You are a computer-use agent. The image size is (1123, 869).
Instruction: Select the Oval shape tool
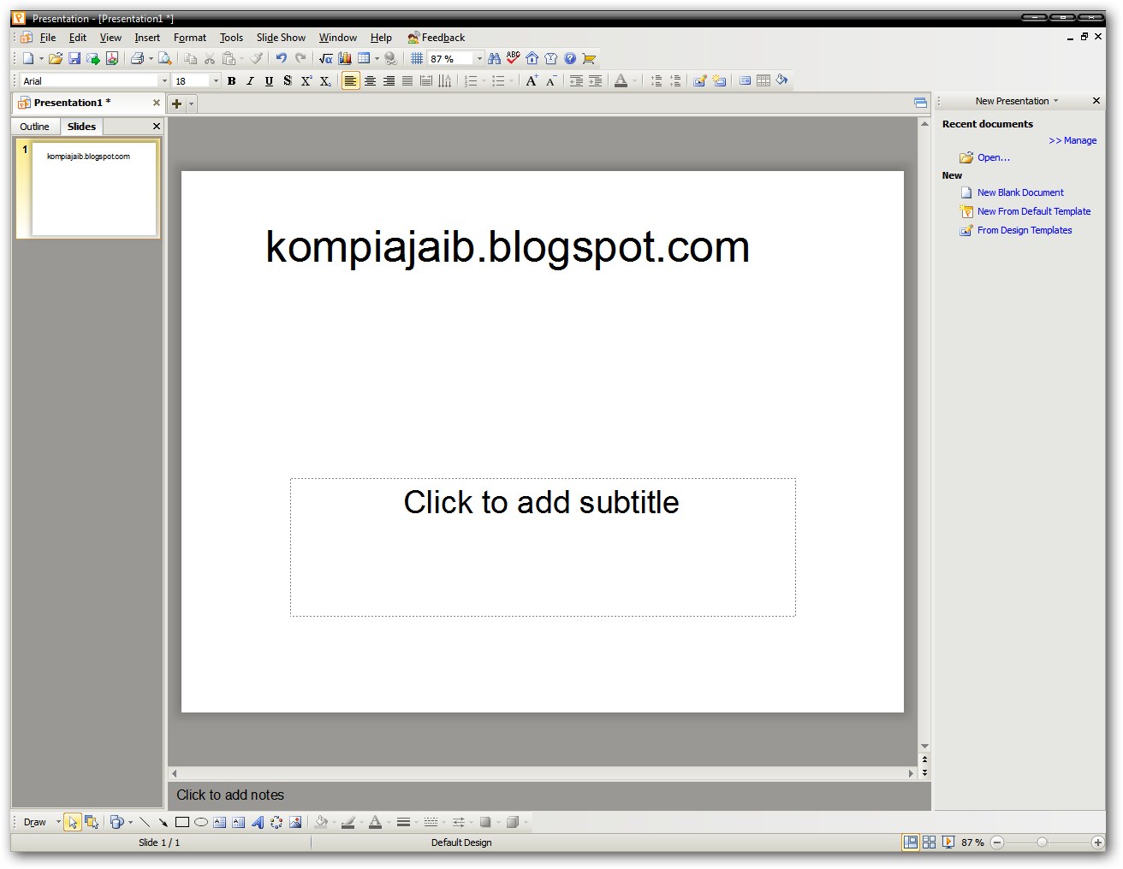coord(201,822)
